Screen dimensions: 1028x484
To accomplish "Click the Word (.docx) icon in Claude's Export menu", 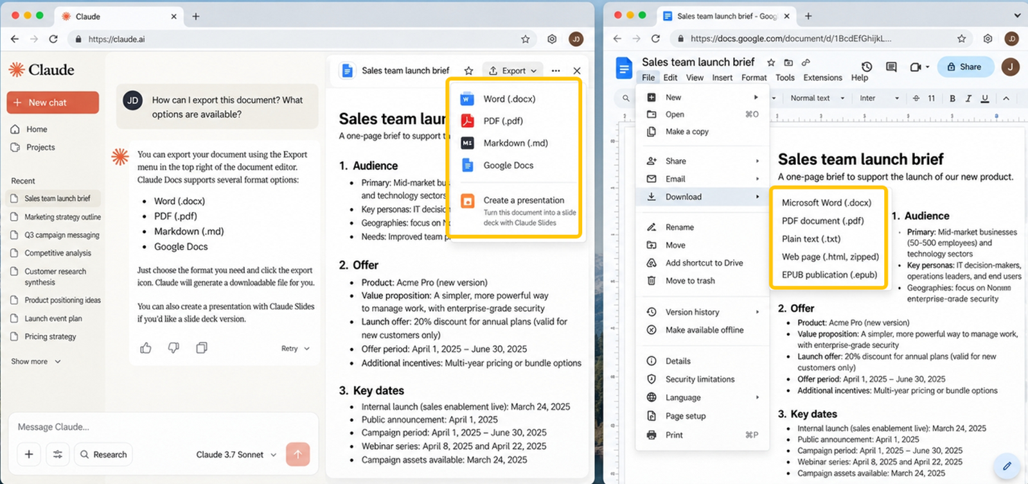I will (x=467, y=99).
